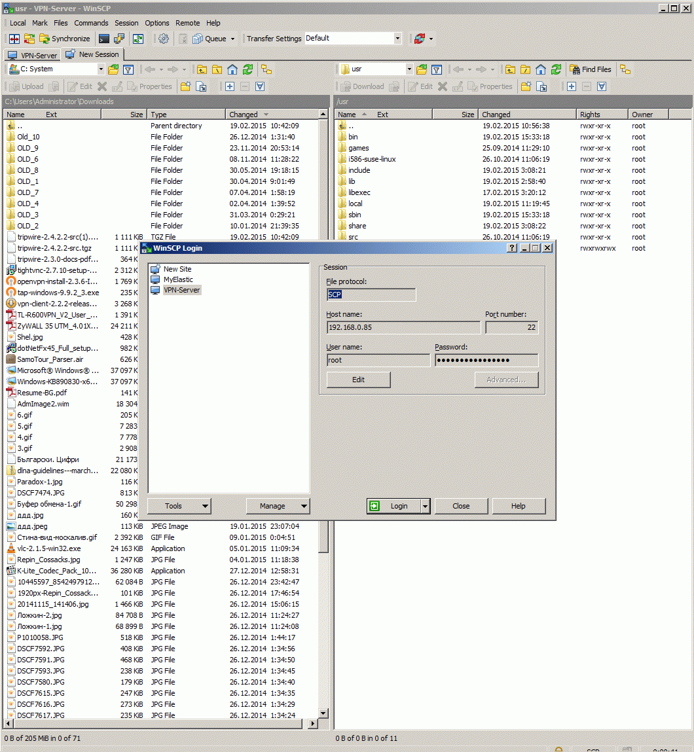Click the local panel select files plus icon
694x752 pixels.
230,86
